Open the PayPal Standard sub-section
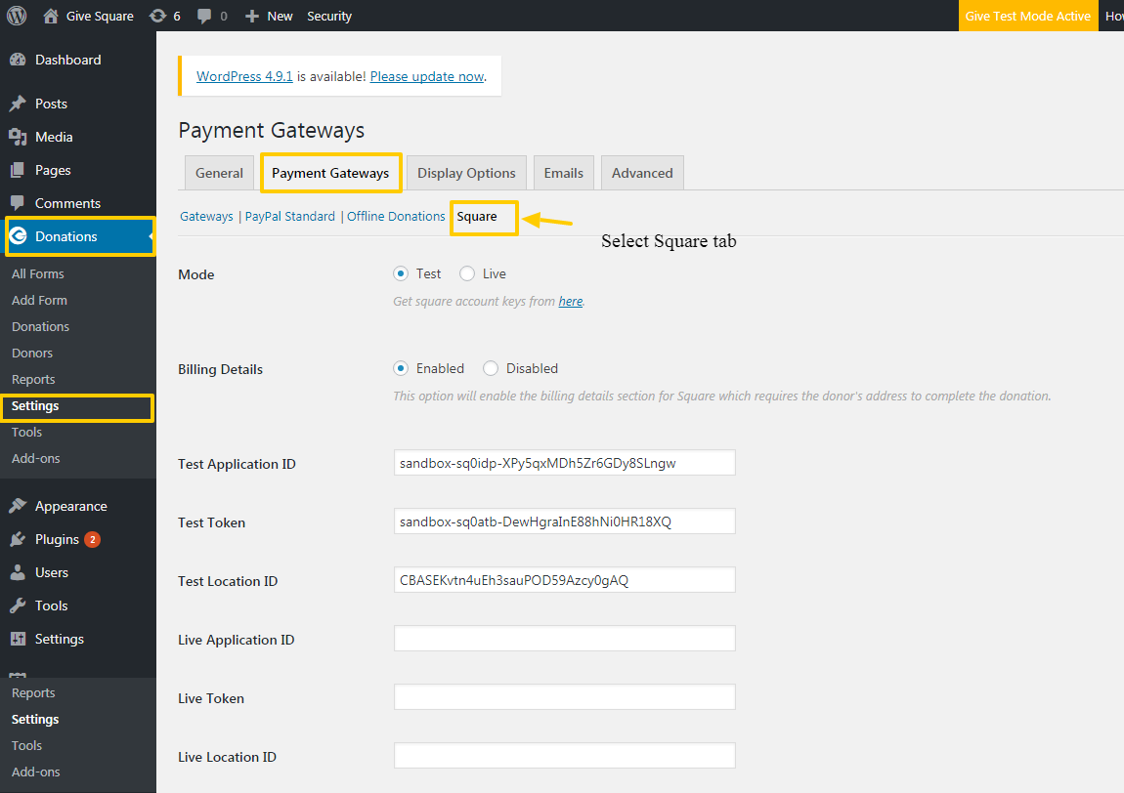The height and width of the screenshot is (793, 1124). pos(289,217)
